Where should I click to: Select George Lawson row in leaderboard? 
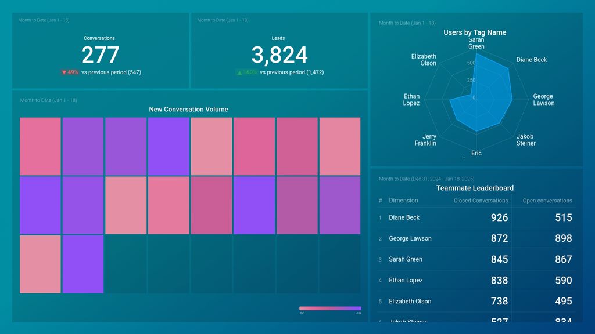476,238
